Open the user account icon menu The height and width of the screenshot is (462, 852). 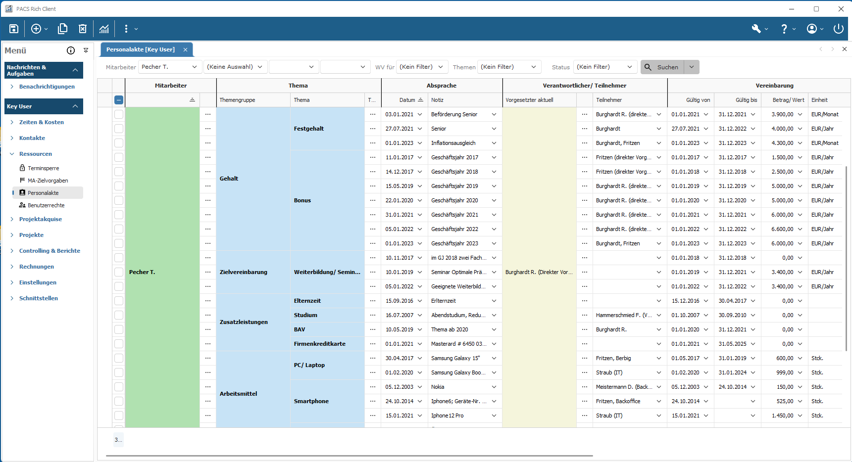click(x=812, y=29)
